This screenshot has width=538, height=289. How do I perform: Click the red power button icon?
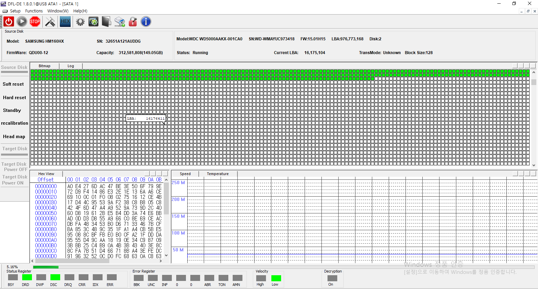click(9, 22)
